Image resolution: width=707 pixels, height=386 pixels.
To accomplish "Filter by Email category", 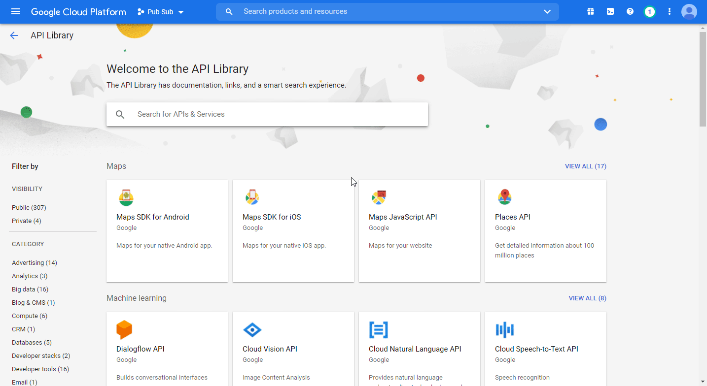I will coord(25,383).
